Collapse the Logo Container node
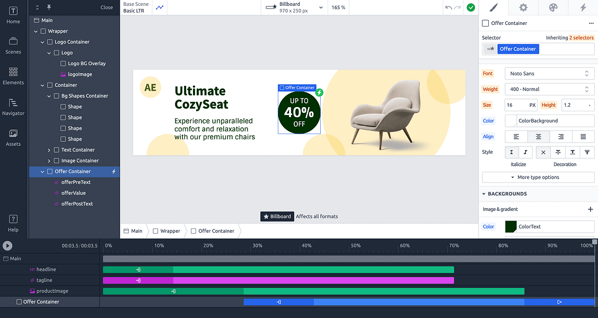Image resolution: width=598 pixels, height=318 pixels. click(x=42, y=42)
